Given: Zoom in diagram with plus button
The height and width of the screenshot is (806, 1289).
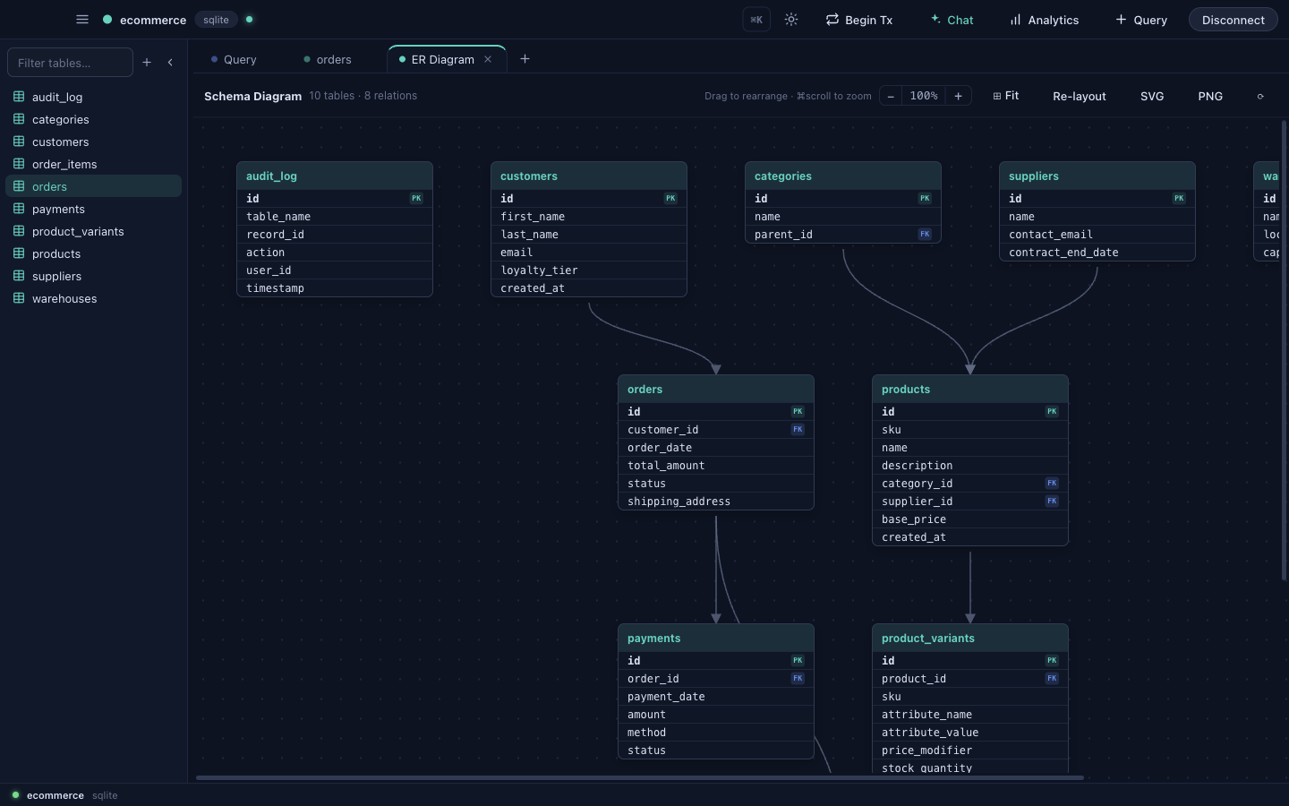Looking at the screenshot, I should 958,96.
